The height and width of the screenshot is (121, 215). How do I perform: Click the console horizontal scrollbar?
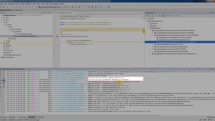tap(83, 115)
